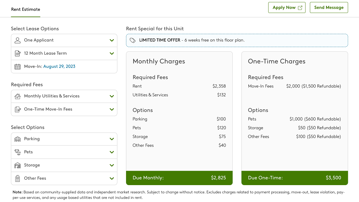Click the One-Time Move-In Fees icon
Image resolution: width=359 pixels, height=202 pixels.
pyautogui.click(x=17, y=109)
